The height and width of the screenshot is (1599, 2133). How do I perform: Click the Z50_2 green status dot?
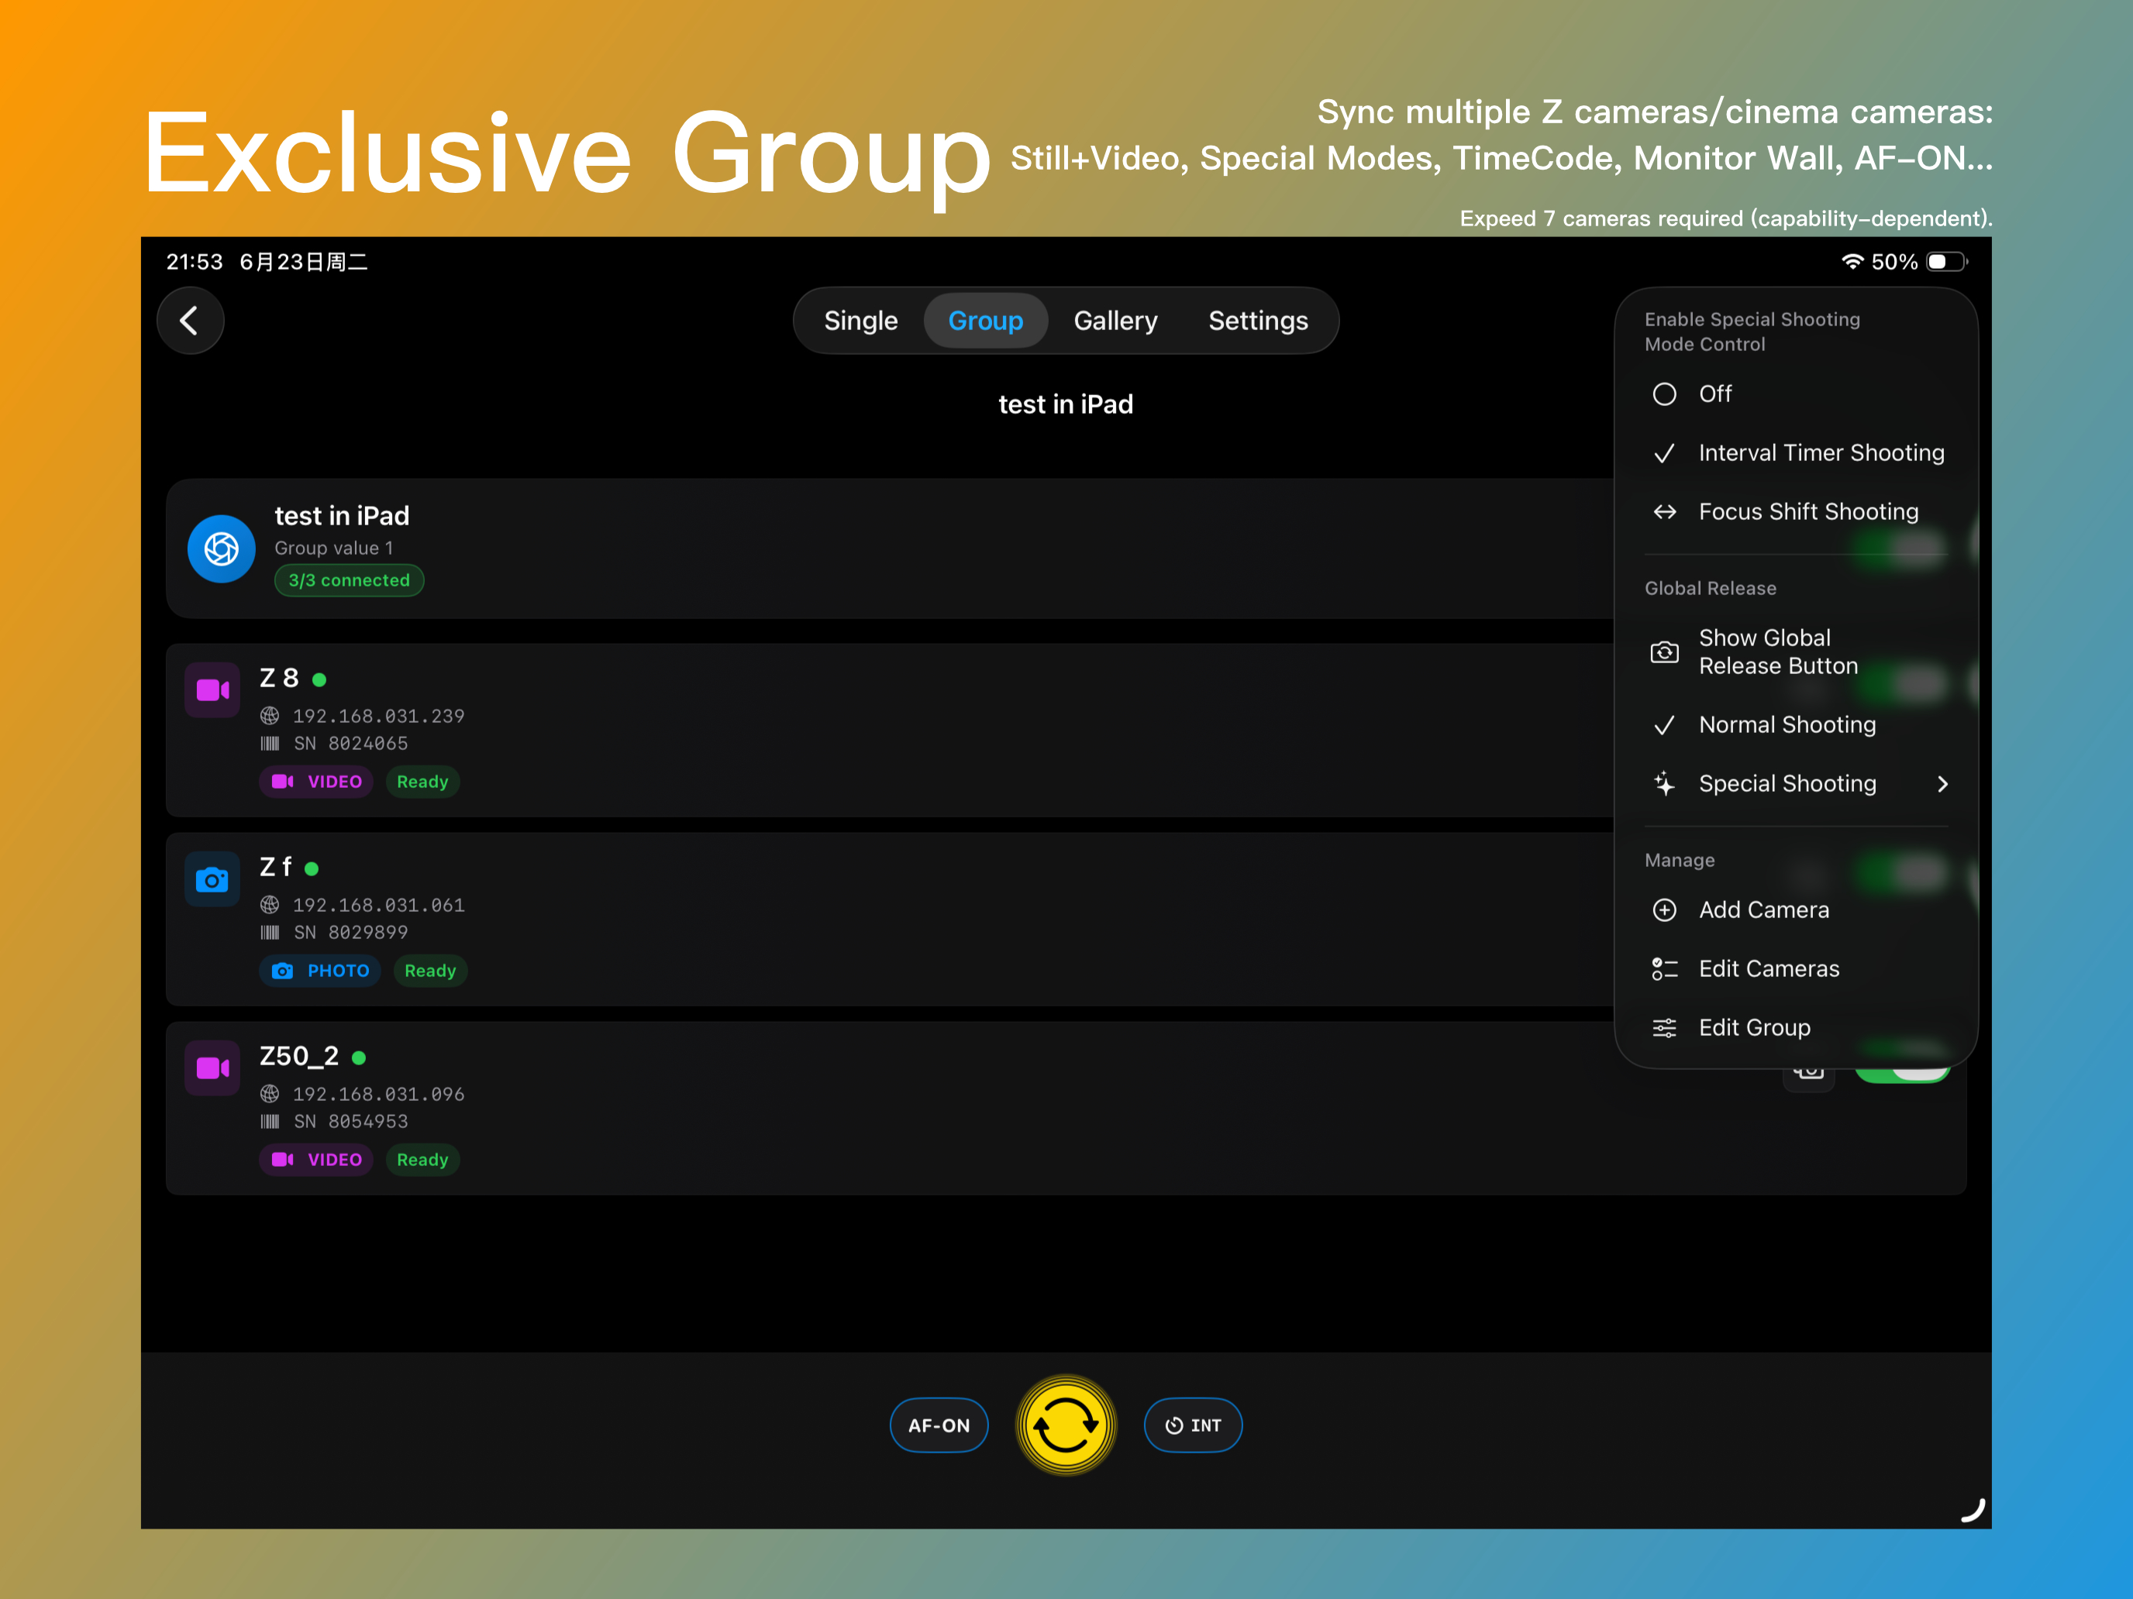359,1057
